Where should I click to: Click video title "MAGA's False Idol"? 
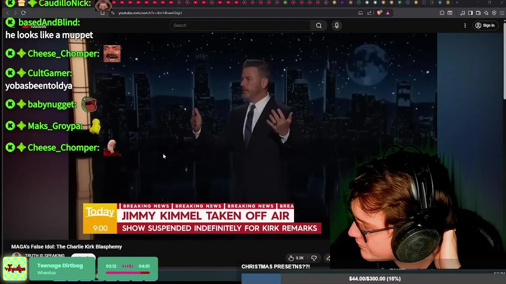click(66, 247)
